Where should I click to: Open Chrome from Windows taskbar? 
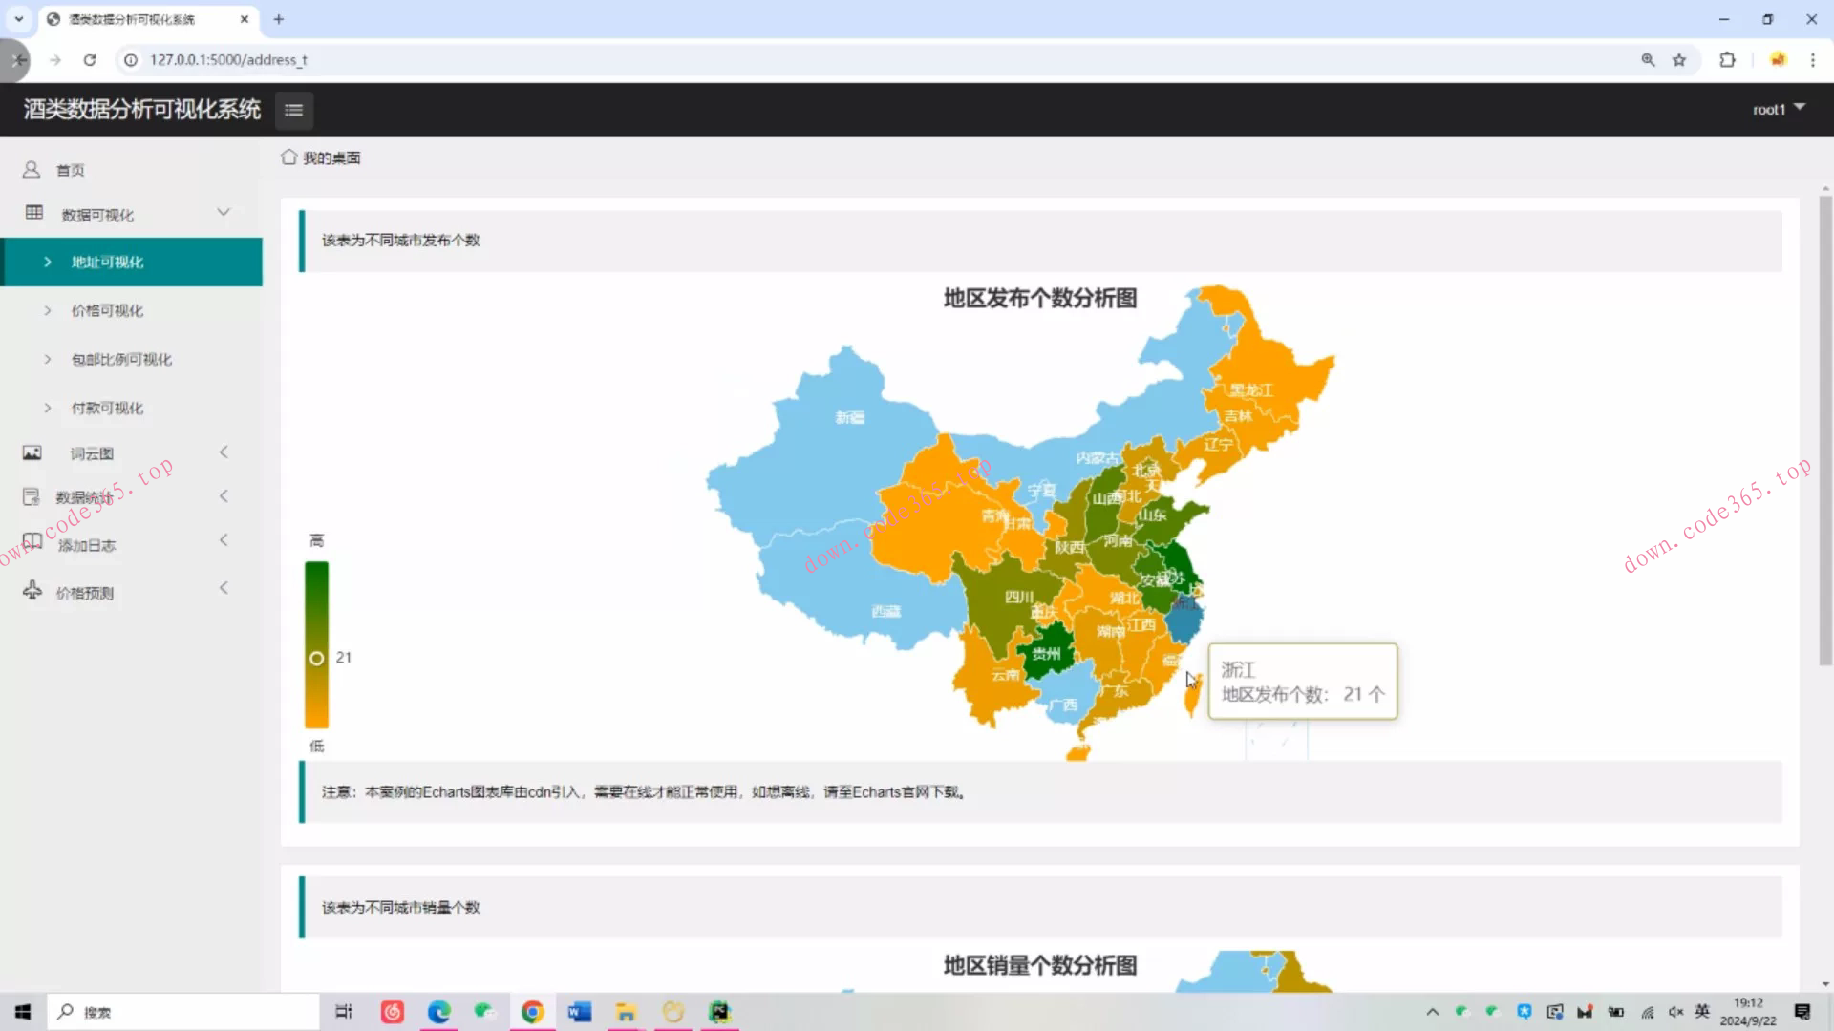point(532,1012)
